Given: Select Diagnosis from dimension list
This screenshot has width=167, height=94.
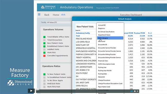Looking at the screenshot, I should pos(102,28).
